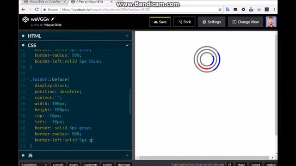Open the Assets panel
The height and width of the screenshot is (166, 296).
point(74,165)
